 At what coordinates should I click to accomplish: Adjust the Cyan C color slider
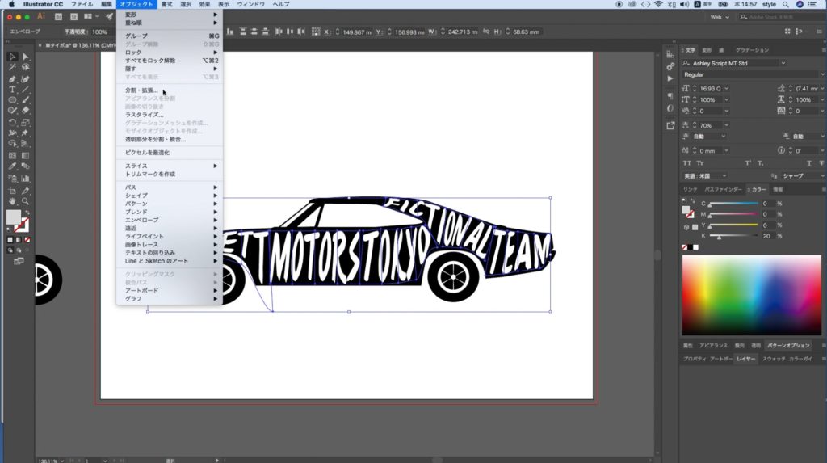click(733, 204)
